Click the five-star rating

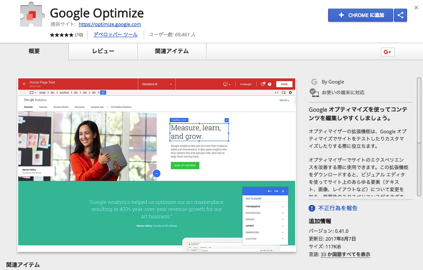[x=61, y=35]
